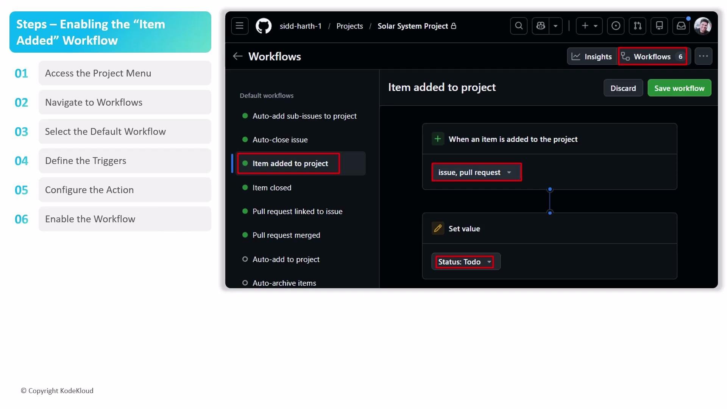
Task: Open Solar System Project breadcrumb
Action: 413,26
